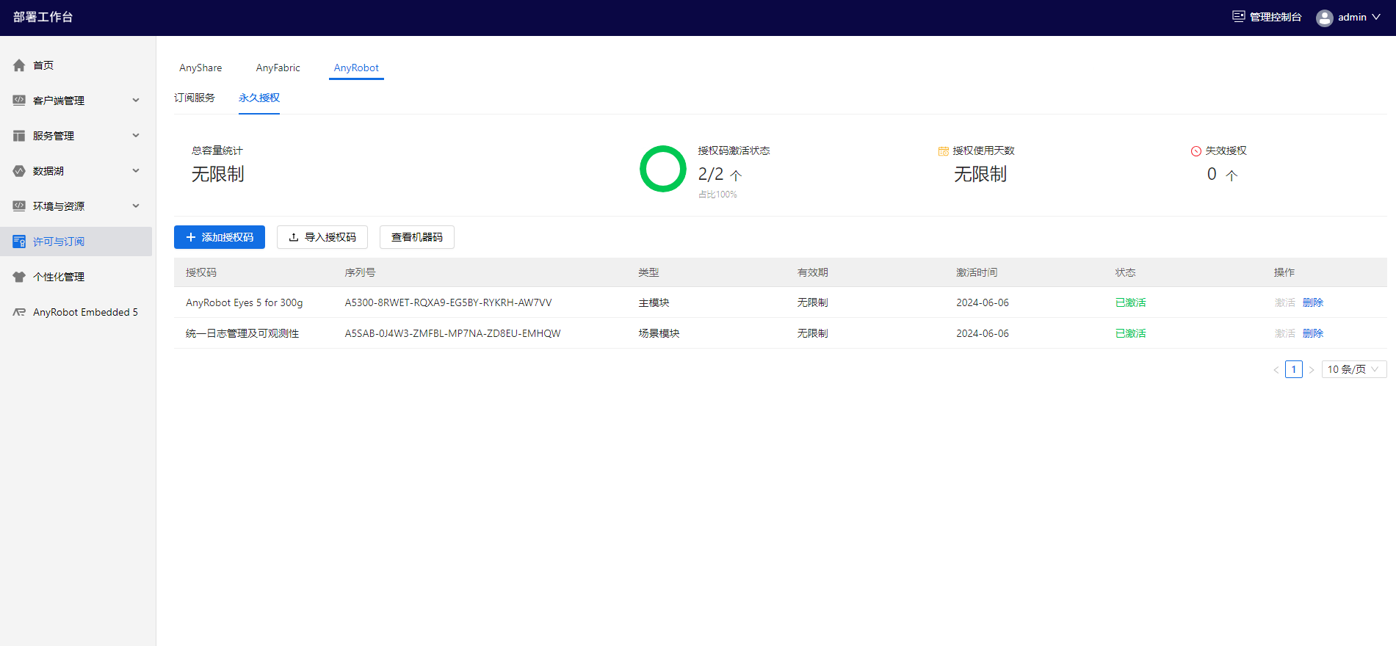Viewport: 1396px width, 646px height.
Task: Open 许可与订阅 menu item
Action: (76, 242)
